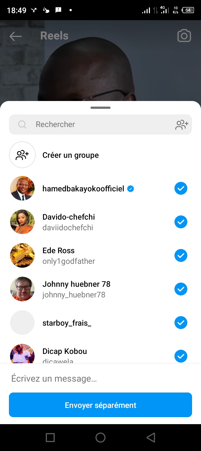
Task: Tap the group icon beside Créer un groupe
Action: (22, 155)
